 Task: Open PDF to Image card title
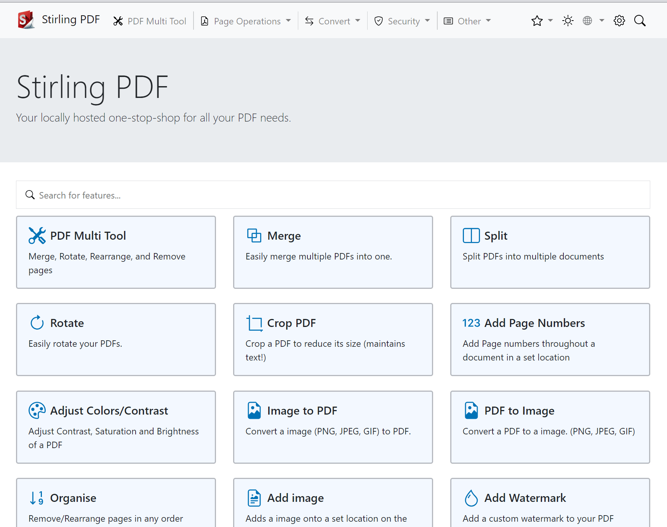coord(519,410)
